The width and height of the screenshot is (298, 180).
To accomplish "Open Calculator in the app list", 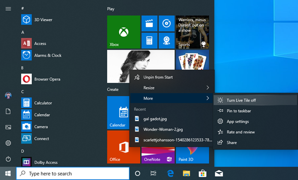I will 43,103.
